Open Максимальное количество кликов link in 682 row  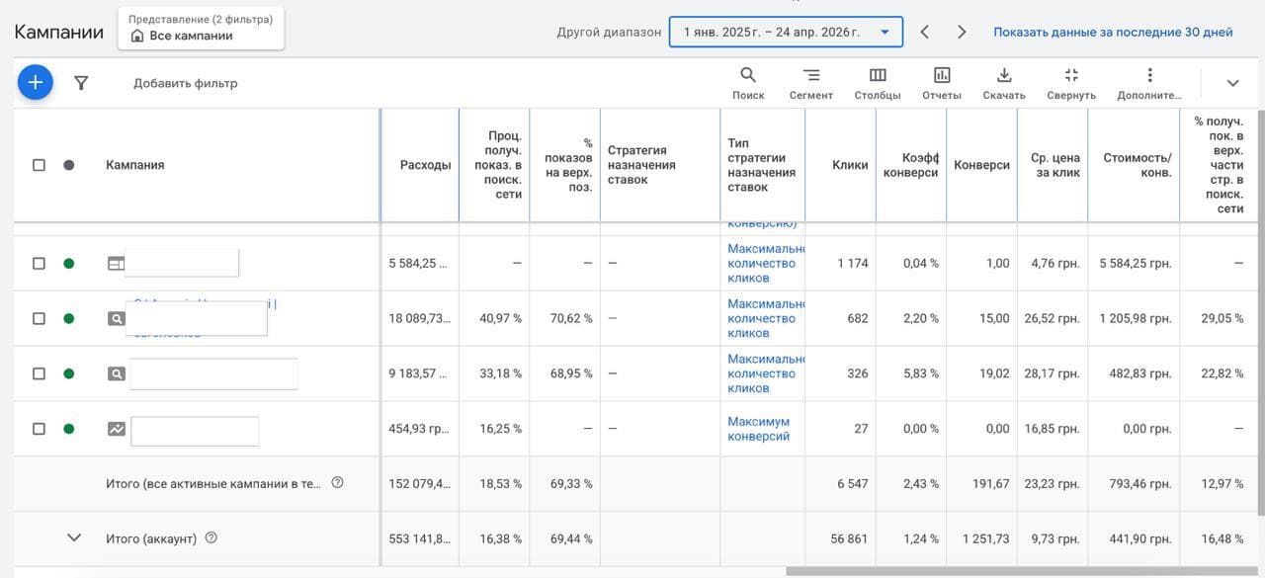pos(766,318)
